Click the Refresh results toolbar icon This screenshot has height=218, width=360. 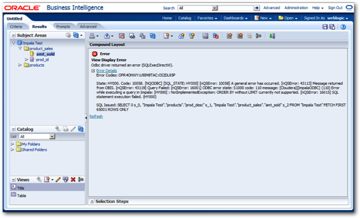[152, 36]
